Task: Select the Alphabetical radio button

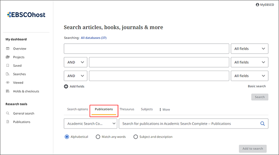Action: coord(67,137)
